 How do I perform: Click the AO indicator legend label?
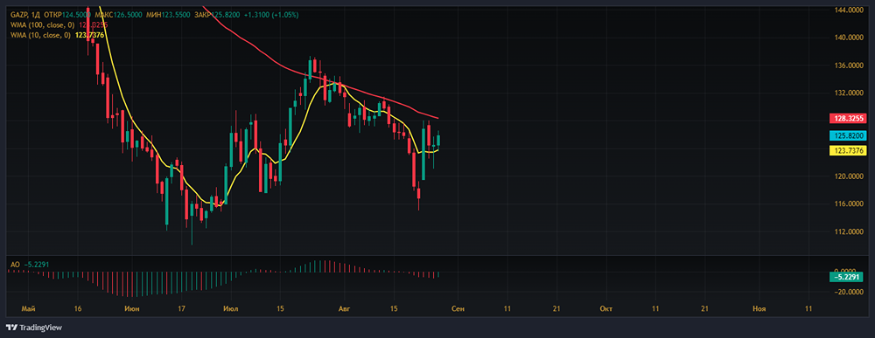point(16,264)
